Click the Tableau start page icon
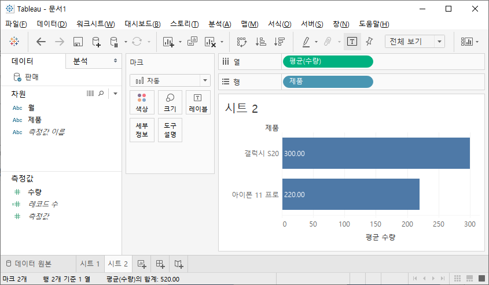The height and width of the screenshot is (285, 489). click(x=14, y=42)
